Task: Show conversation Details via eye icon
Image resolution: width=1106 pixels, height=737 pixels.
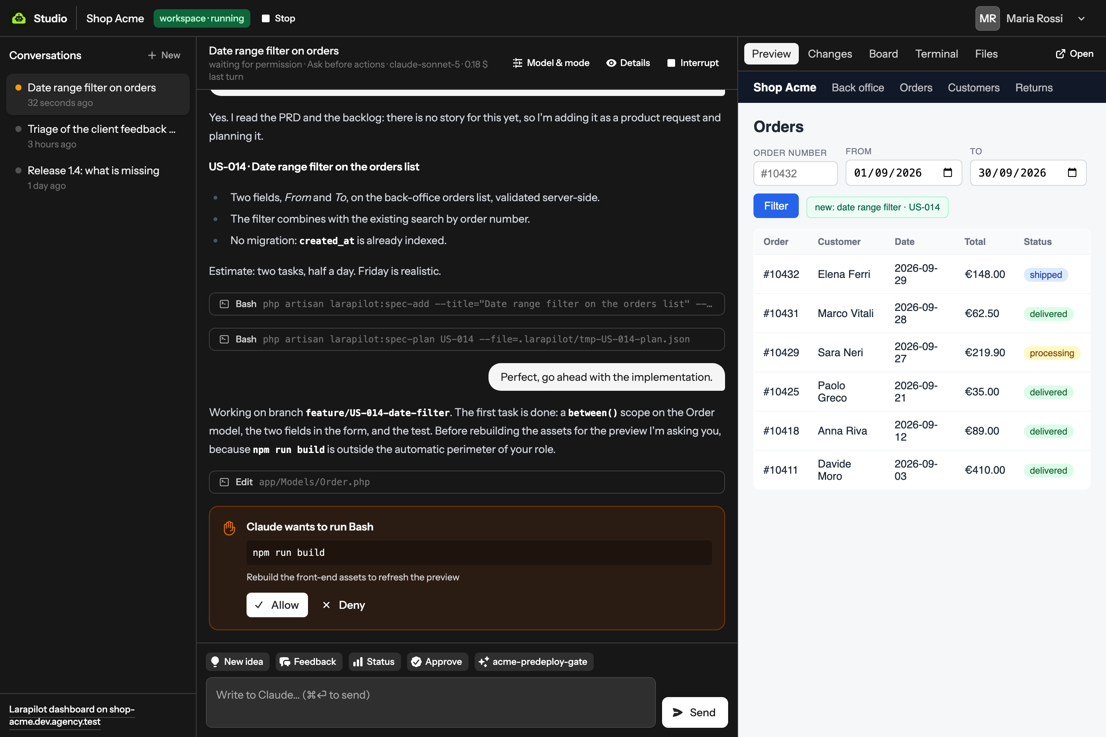Action: [628, 63]
